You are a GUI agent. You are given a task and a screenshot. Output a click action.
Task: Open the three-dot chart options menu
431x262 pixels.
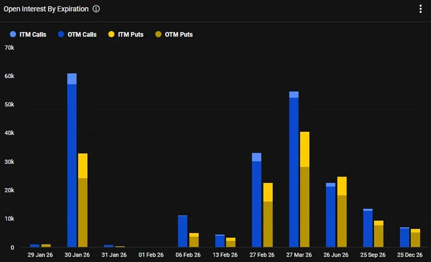coord(420,9)
